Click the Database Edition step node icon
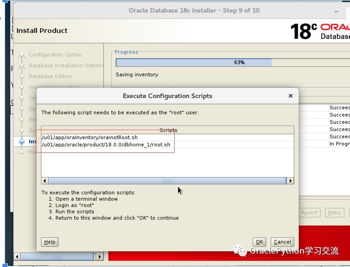Screen dimensions: 350x267 pos(22,76)
